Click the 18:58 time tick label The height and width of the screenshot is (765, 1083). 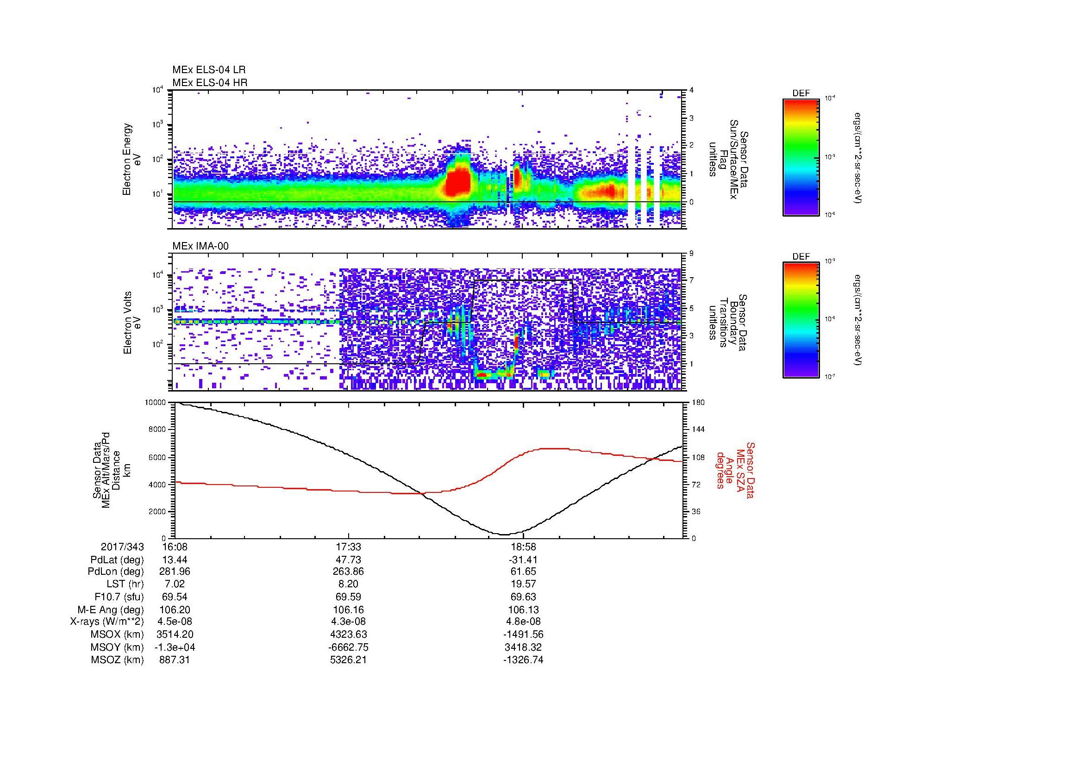click(523, 547)
